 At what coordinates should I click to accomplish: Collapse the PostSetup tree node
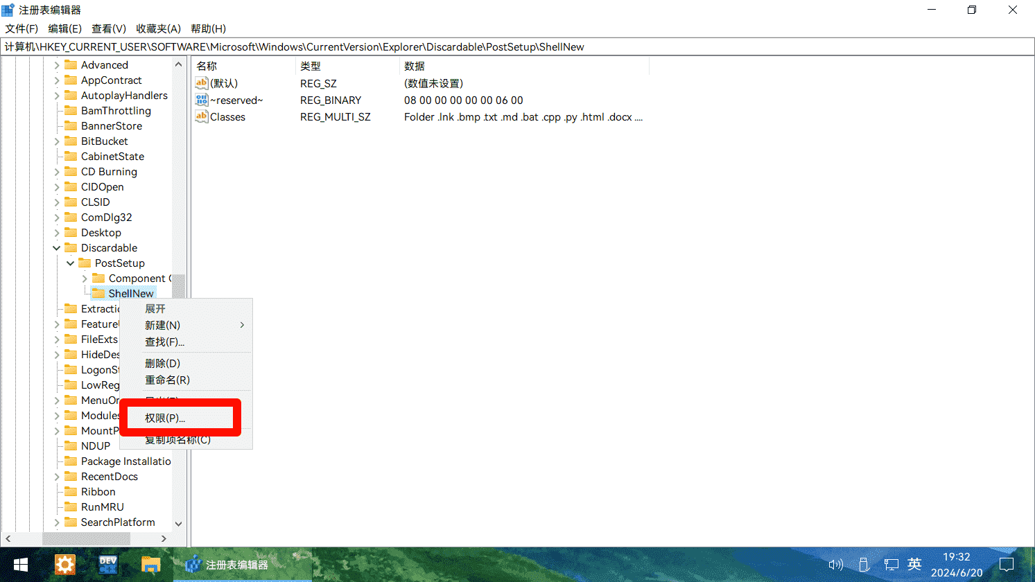pos(71,263)
